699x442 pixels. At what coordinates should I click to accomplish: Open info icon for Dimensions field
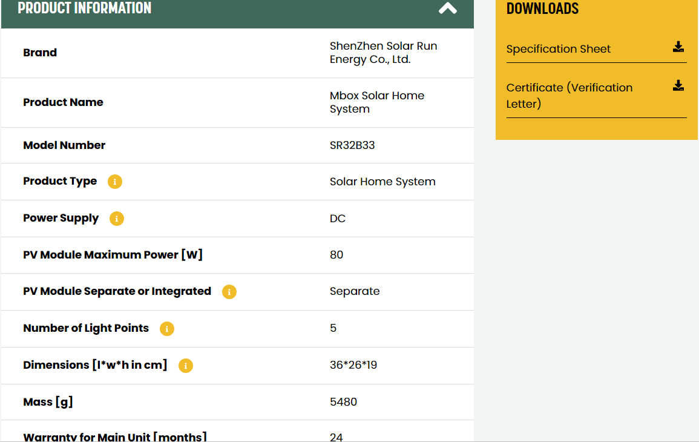pos(185,366)
